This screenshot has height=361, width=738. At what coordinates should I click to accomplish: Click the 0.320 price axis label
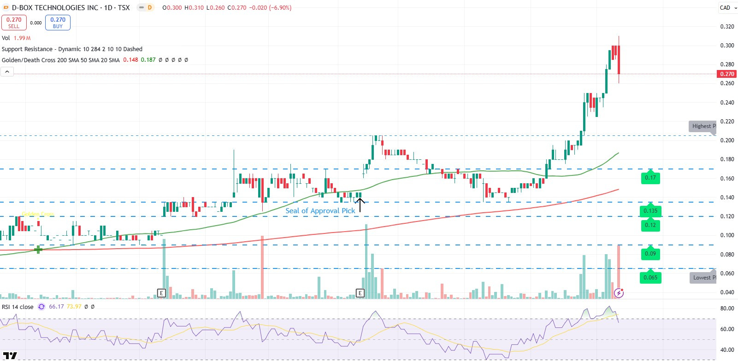point(727,27)
